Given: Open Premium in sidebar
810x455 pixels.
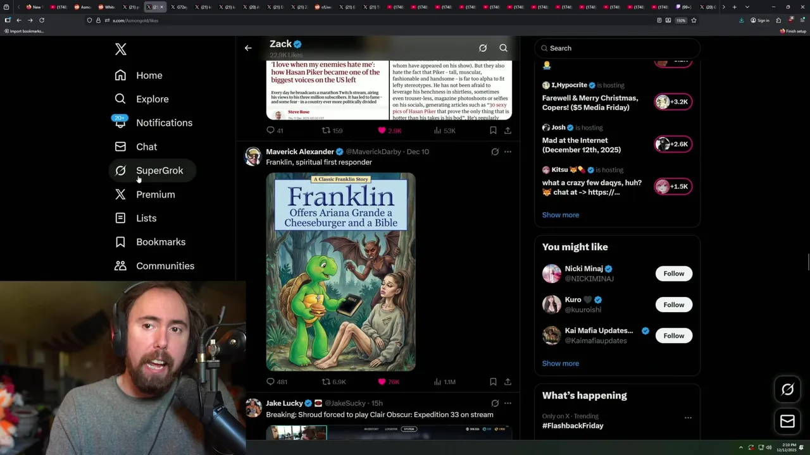Looking at the screenshot, I should click(x=145, y=195).
